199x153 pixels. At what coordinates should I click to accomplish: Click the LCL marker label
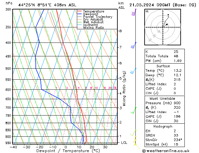tap(124, 143)
